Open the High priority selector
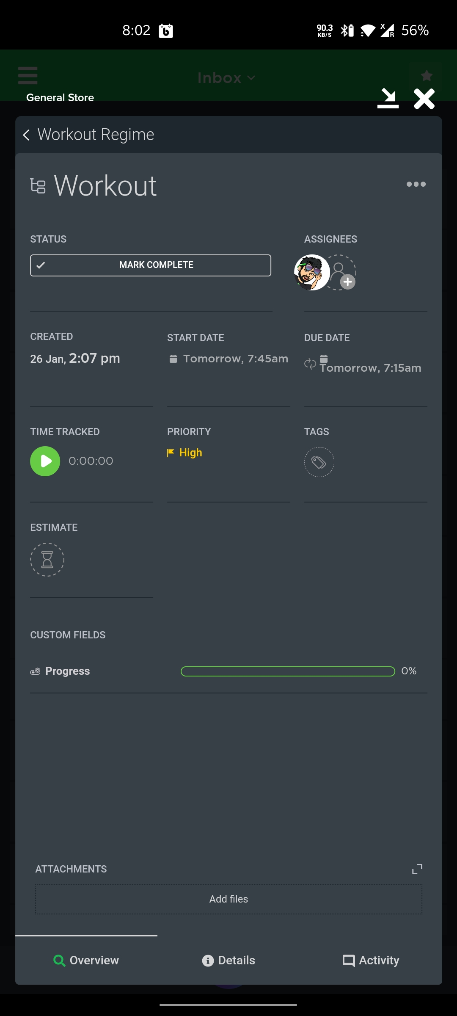Screen dimensions: 457x1016 pos(185,453)
